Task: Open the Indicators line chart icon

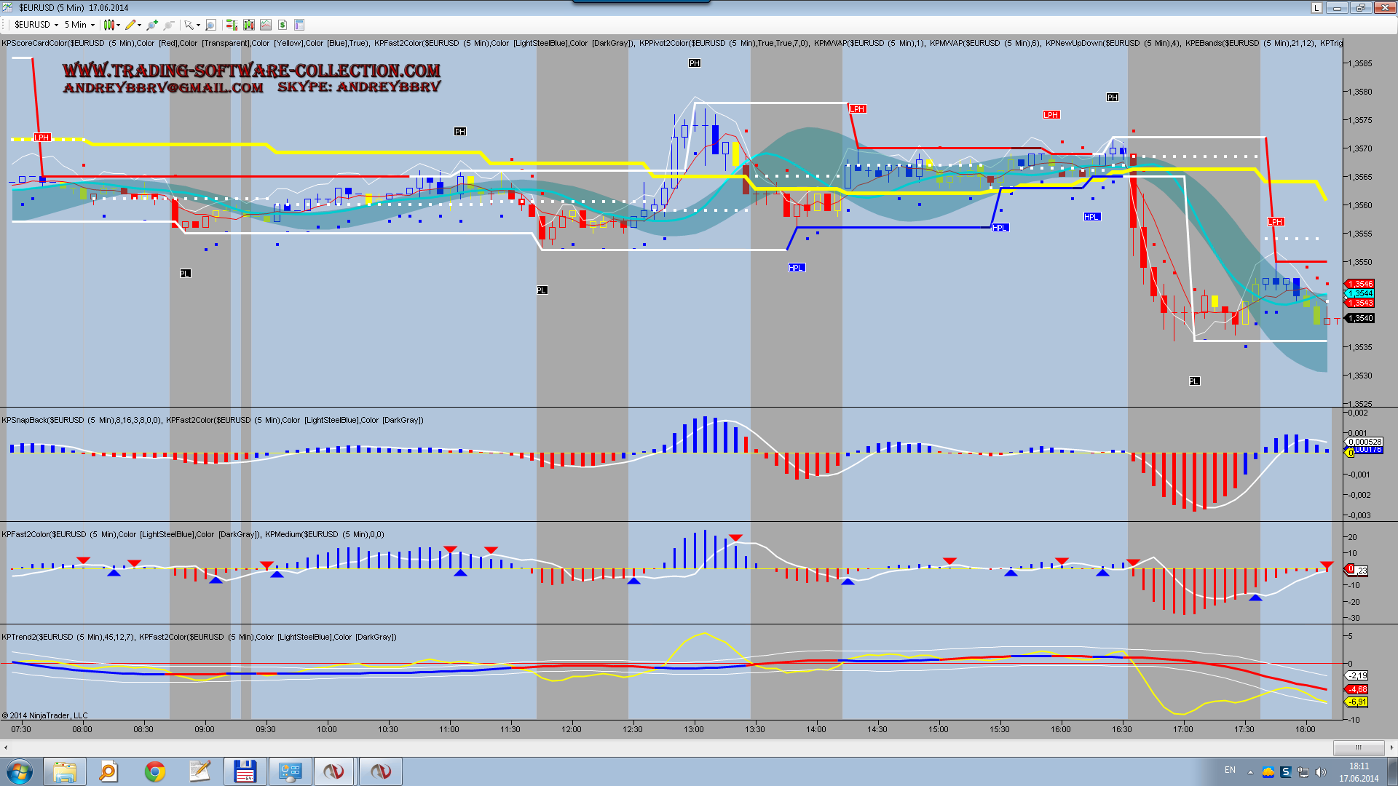Action: click(x=266, y=25)
